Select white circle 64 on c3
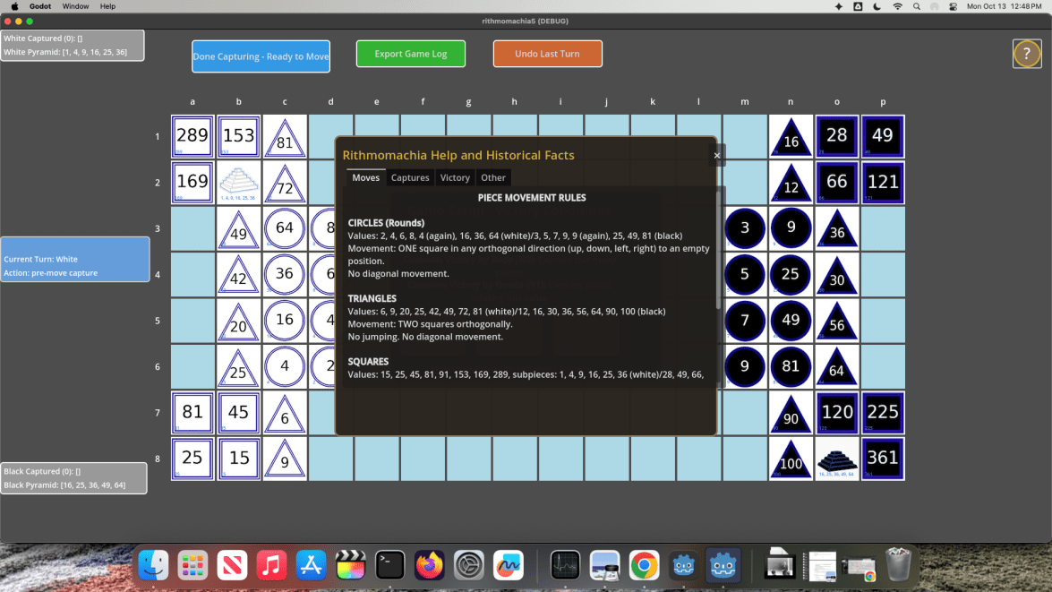1052x592 pixels. (x=285, y=228)
